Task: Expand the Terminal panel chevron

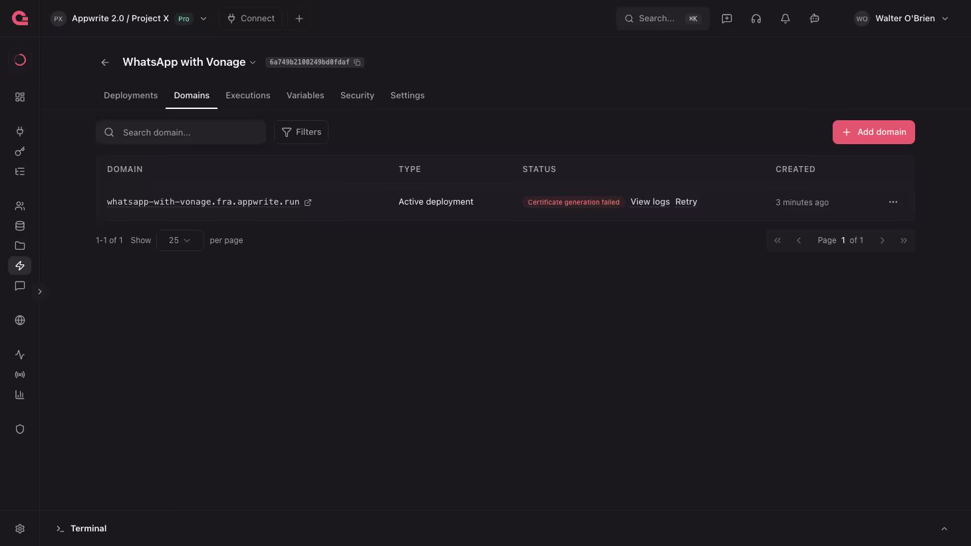Action: (944, 529)
